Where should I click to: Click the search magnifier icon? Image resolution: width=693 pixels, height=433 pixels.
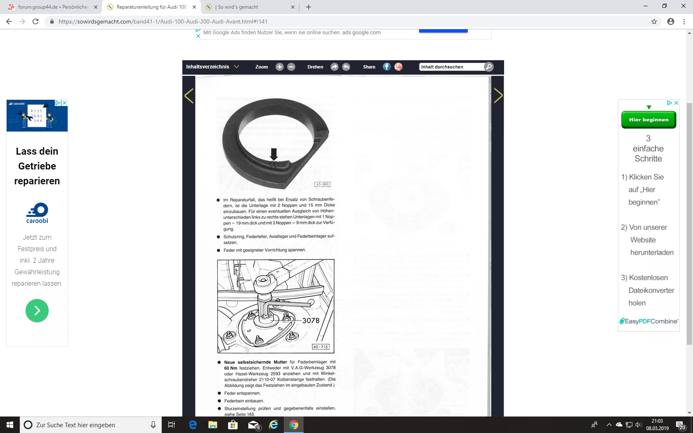tap(488, 67)
